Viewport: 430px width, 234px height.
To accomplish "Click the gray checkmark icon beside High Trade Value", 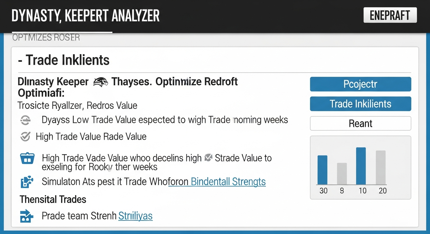I will click(25, 136).
